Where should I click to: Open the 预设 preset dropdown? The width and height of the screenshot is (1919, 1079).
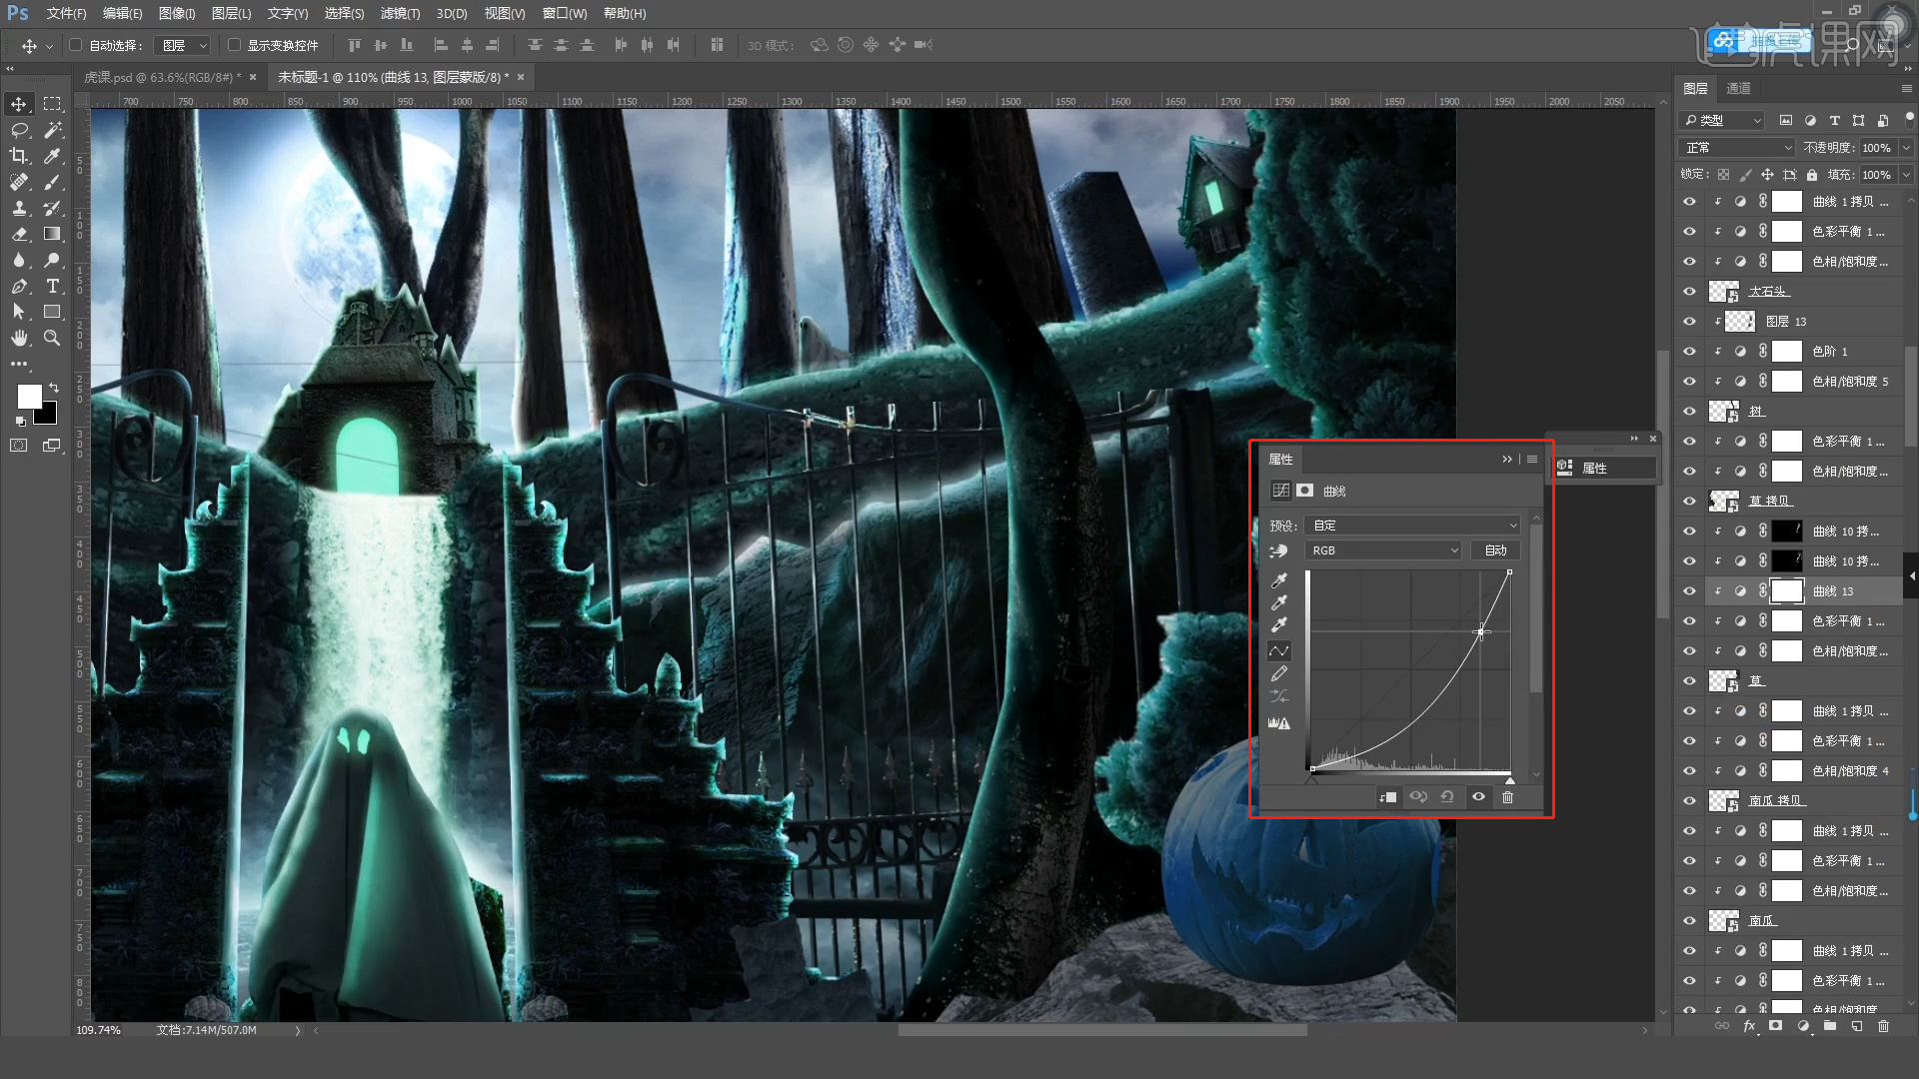point(1413,526)
